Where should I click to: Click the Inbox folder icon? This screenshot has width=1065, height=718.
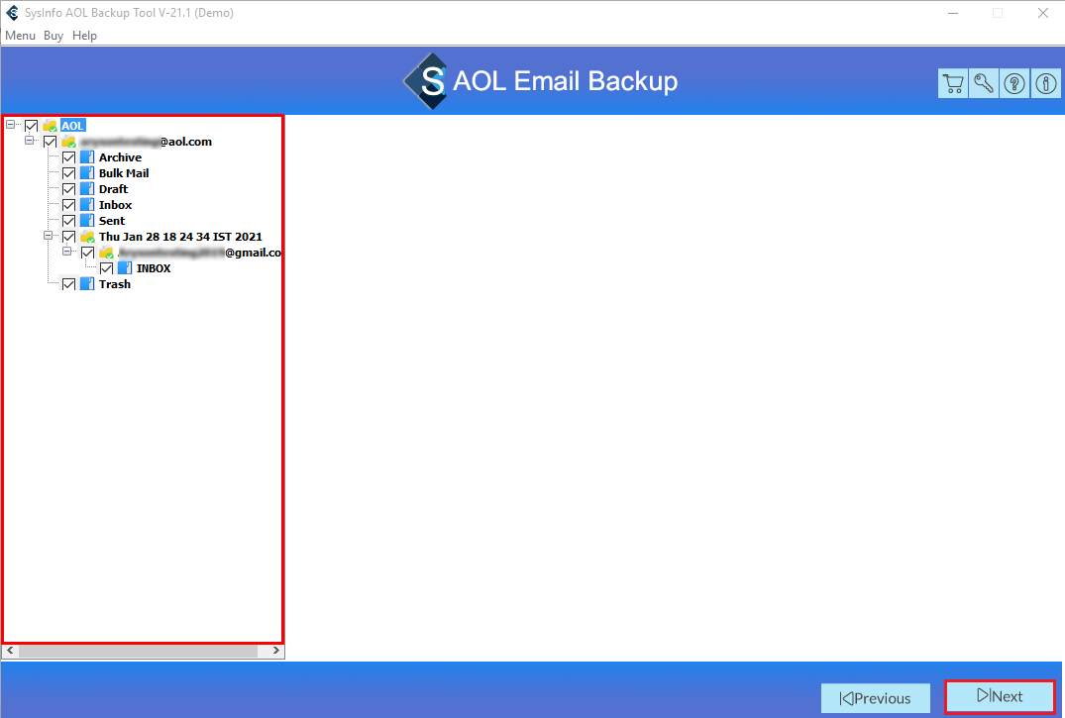point(87,205)
